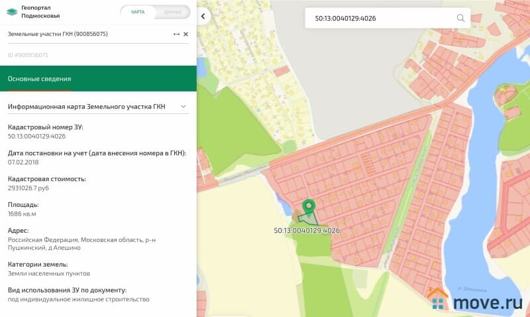Collapse the side panel with the arrow button
Image resolution: width=530 pixels, height=317 pixels.
[x=204, y=15]
